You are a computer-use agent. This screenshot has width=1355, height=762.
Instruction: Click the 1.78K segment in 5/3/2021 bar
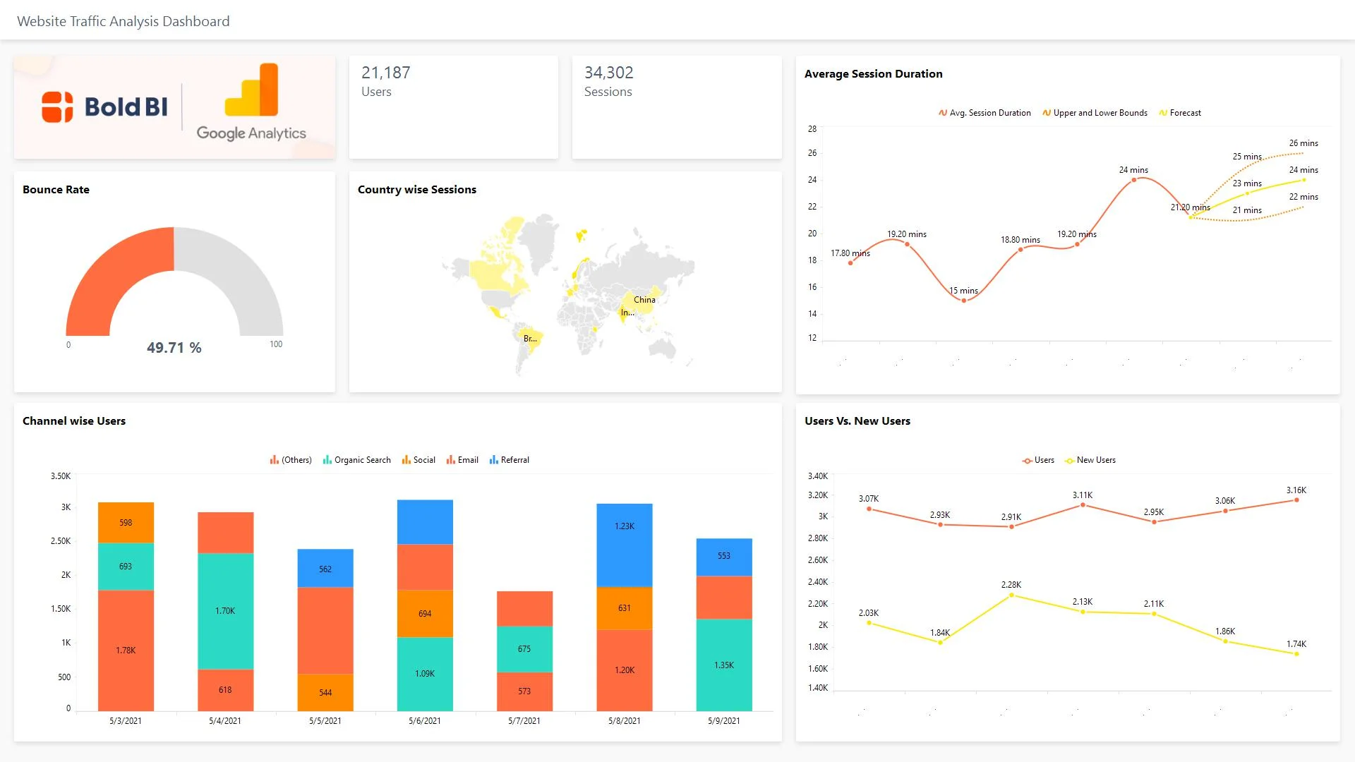[x=126, y=651]
